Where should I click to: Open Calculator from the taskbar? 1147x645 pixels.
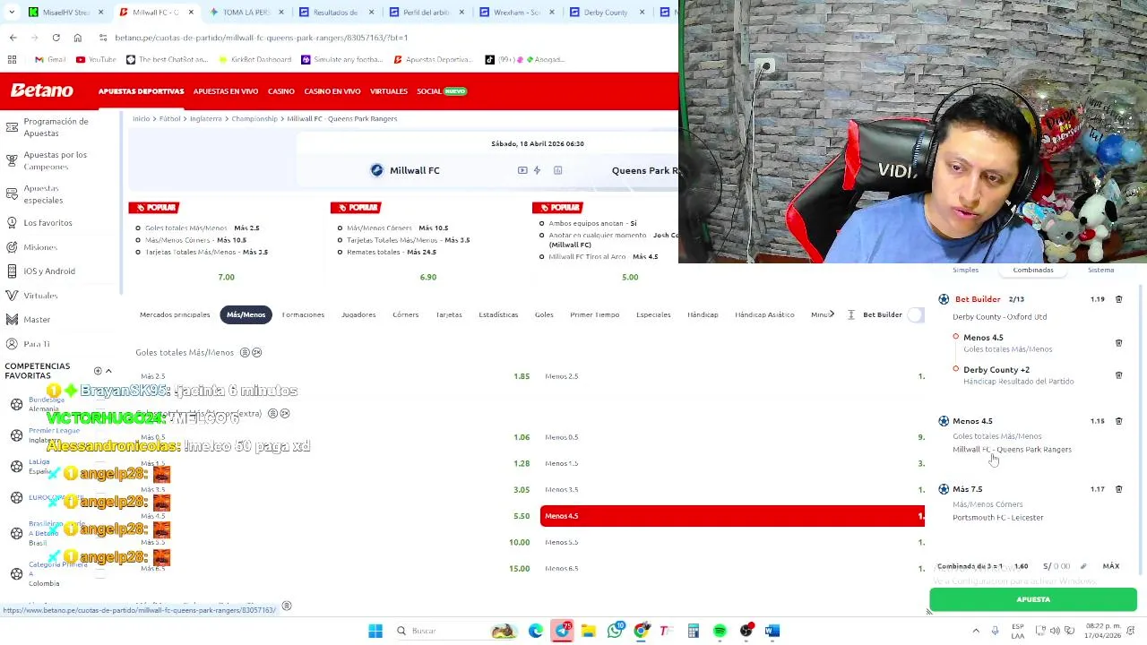click(694, 631)
